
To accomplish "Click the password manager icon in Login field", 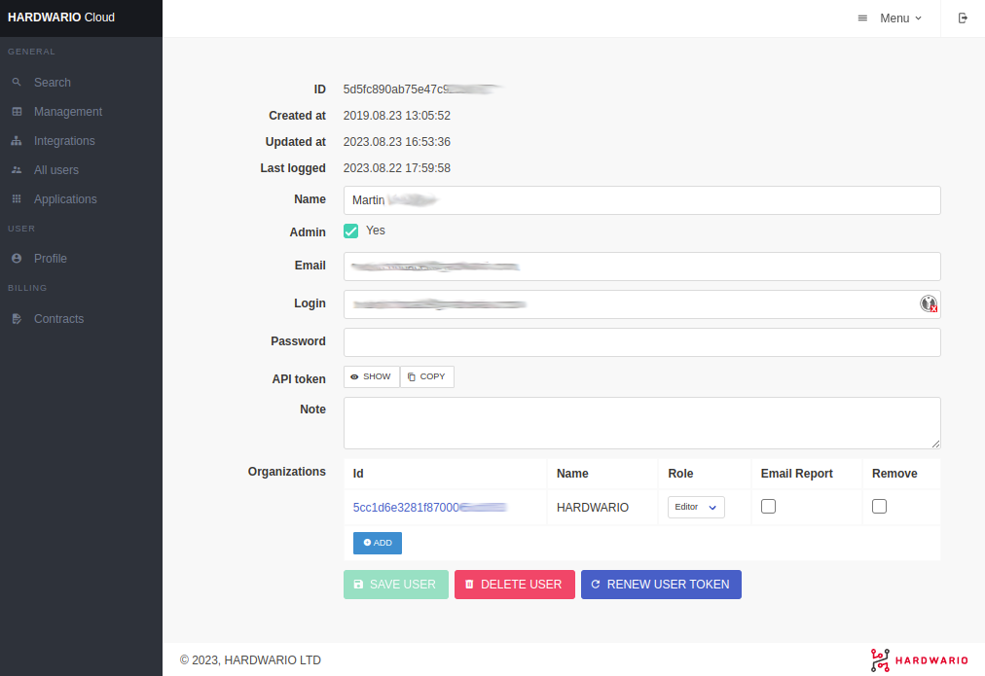I will (x=929, y=303).
